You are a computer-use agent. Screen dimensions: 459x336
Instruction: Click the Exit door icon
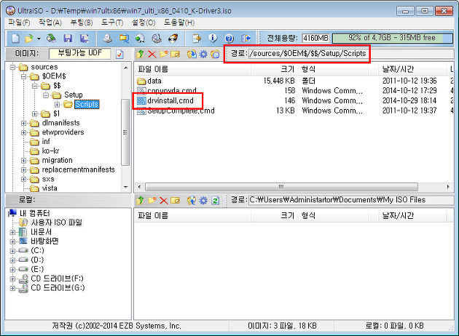click(246, 39)
